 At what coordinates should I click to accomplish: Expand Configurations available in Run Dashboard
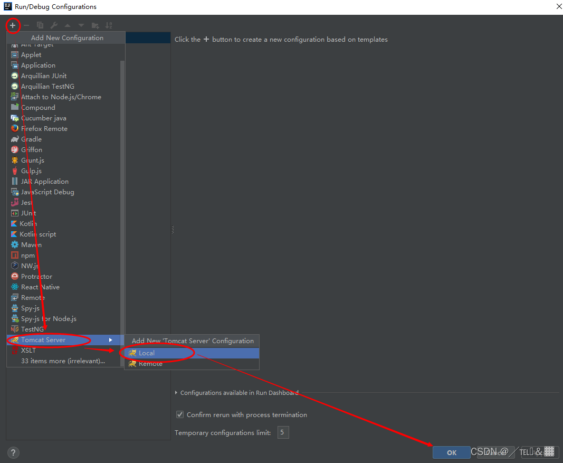tap(176, 393)
